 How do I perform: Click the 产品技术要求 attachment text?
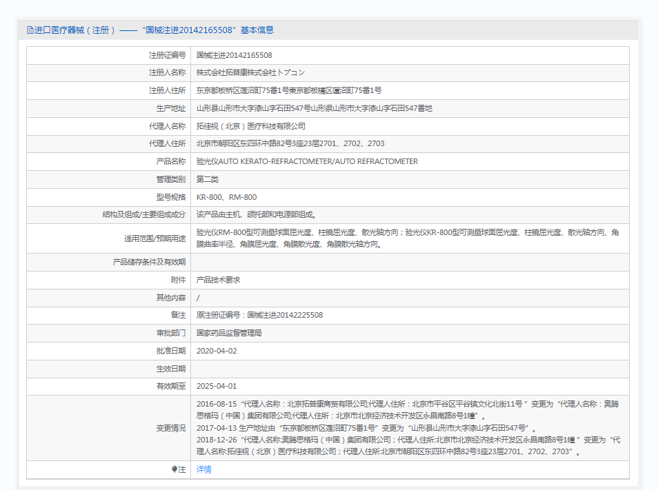pos(218,280)
